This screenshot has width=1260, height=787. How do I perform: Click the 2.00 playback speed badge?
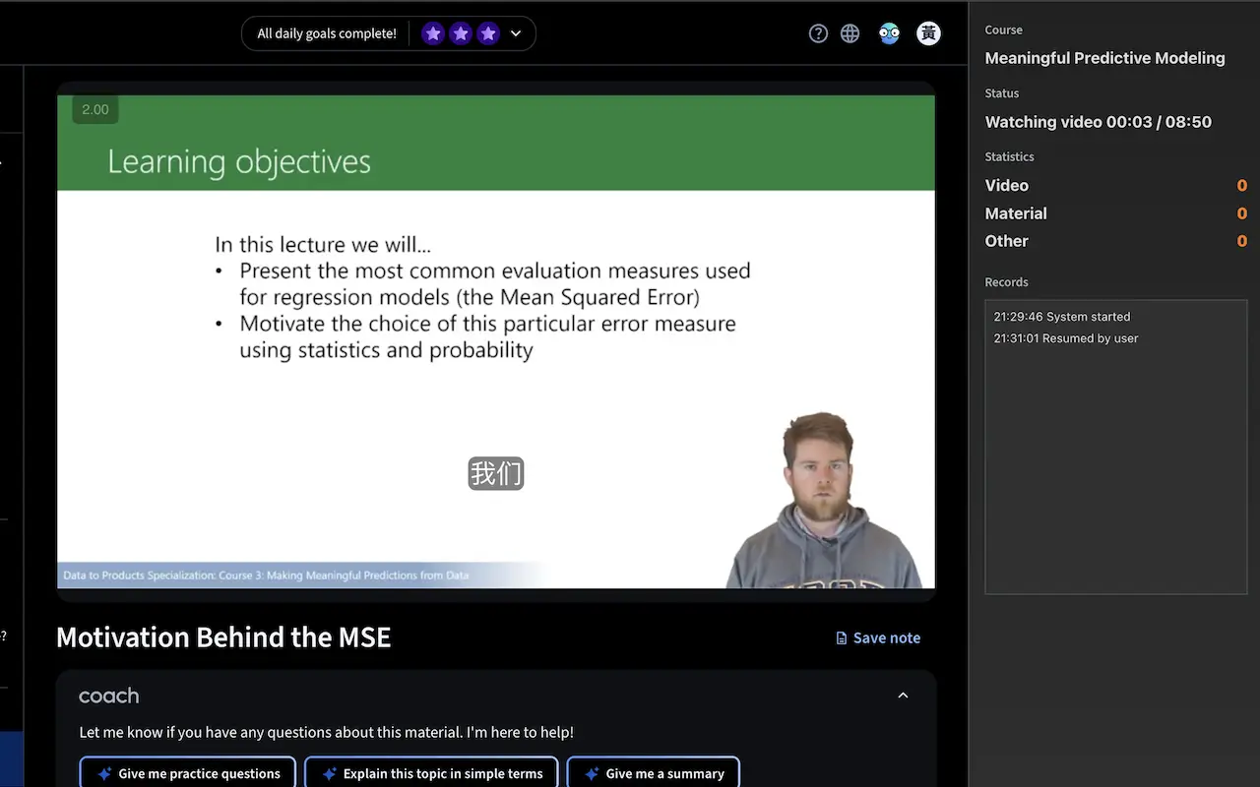coord(95,109)
